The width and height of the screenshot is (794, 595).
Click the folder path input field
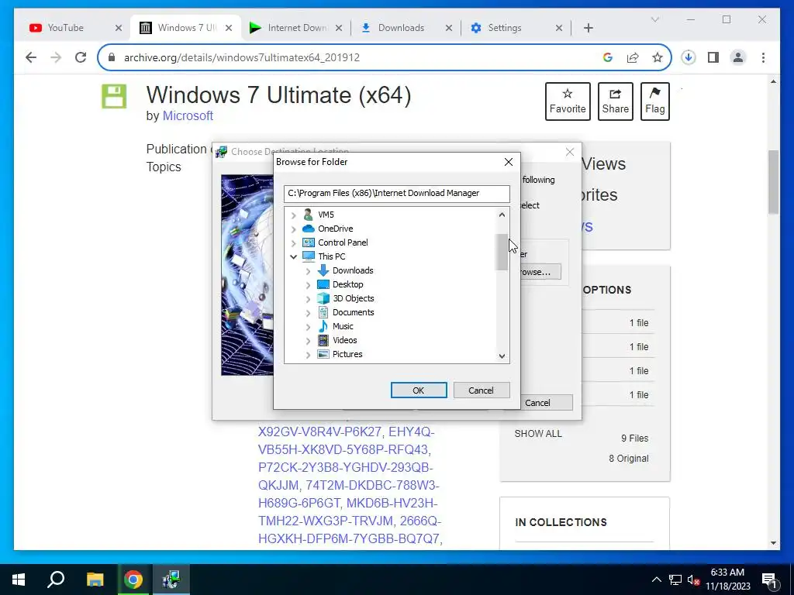pos(396,193)
